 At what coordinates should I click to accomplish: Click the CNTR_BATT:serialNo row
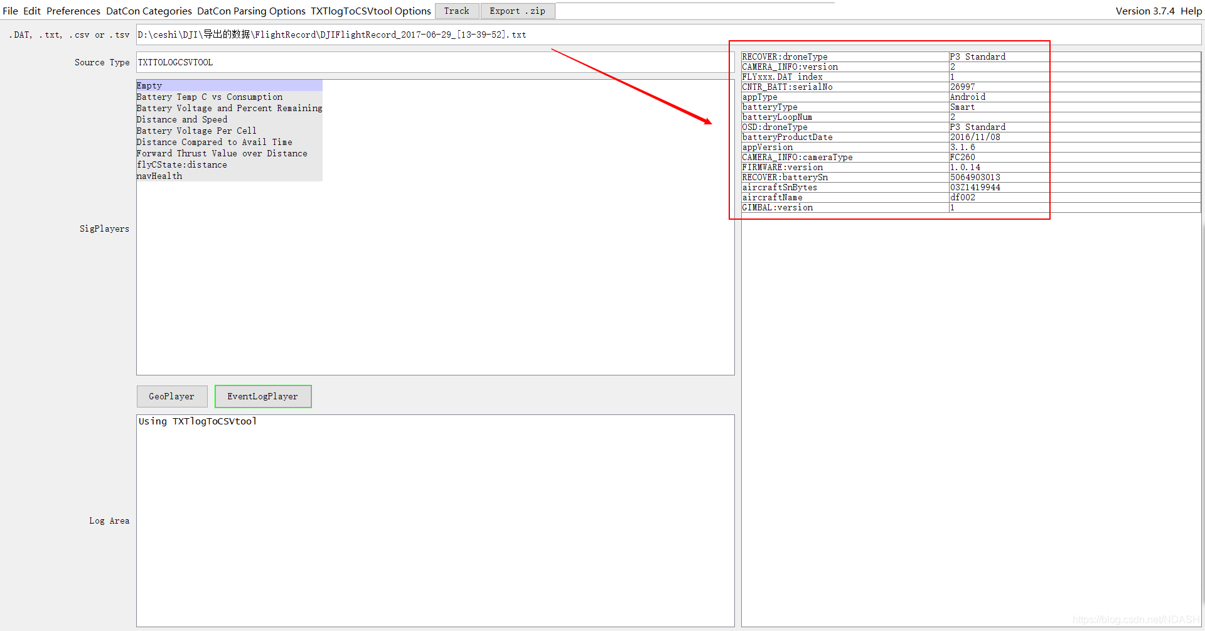(x=971, y=87)
